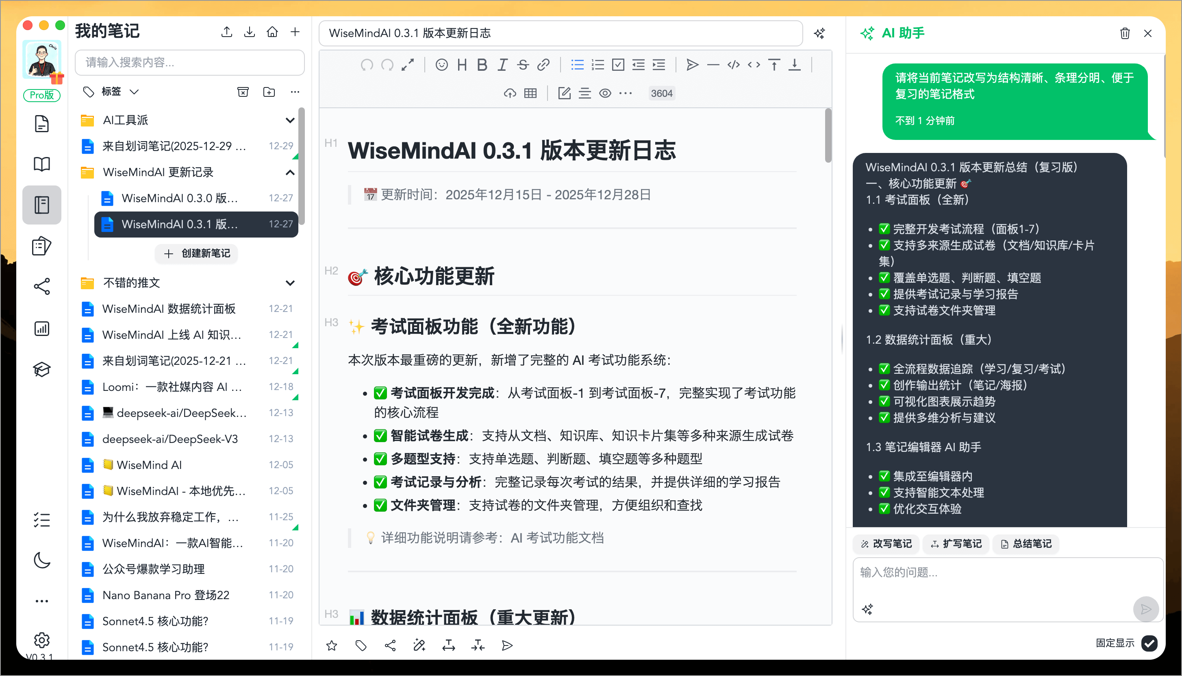The image size is (1182, 676).
Task: Select the graduation-cap learning icon
Action: coord(42,369)
